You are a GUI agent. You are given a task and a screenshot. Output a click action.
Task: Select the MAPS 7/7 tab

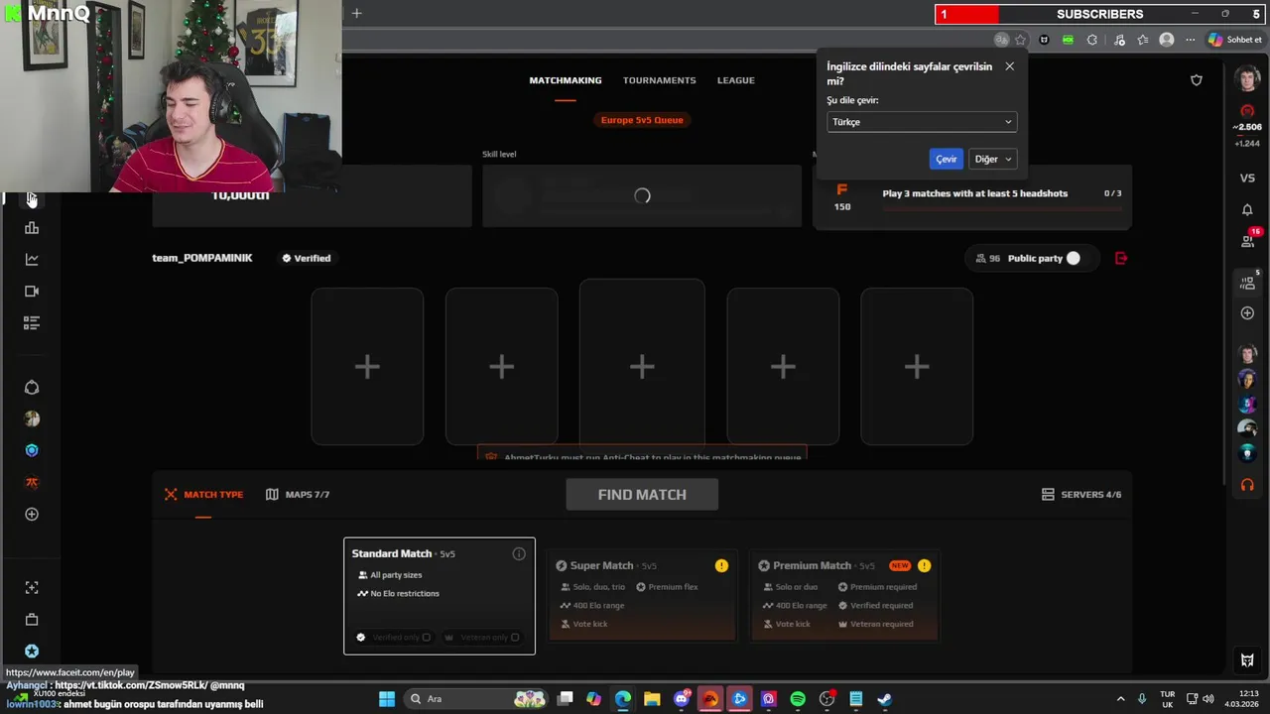298,494
